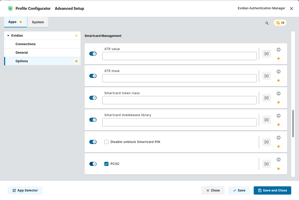Show info for ATR value
This screenshot has height=200, width=299.
[278, 50]
